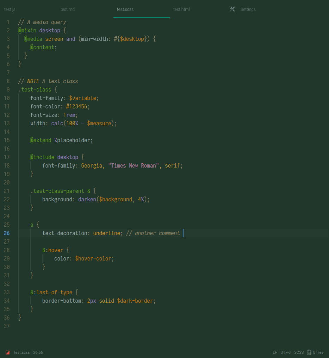Image resolution: width=329 pixels, height=358 pixels.
Task: Click the 'solid' border style value
Action: click(x=106, y=301)
